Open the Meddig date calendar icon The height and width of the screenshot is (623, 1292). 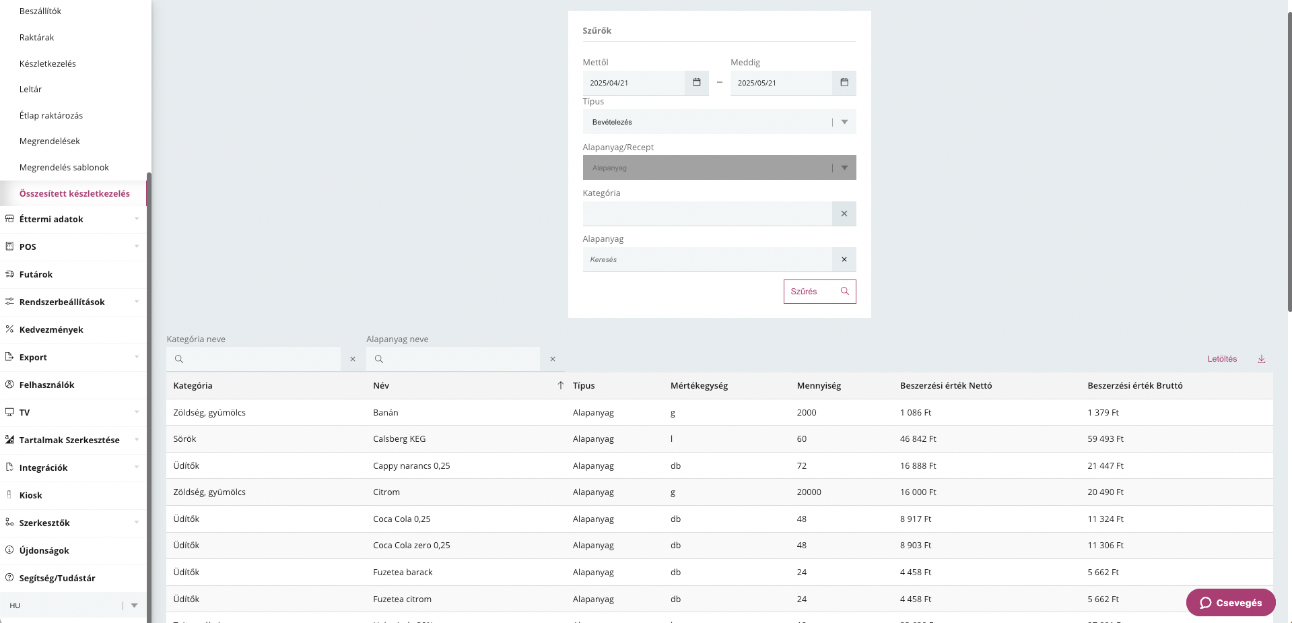click(x=844, y=83)
